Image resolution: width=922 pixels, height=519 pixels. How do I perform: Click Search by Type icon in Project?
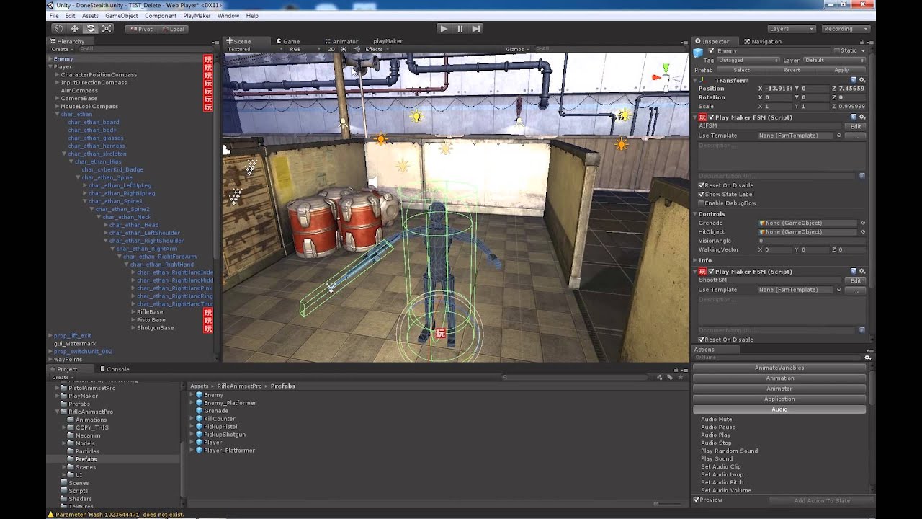(x=660, y=377)
